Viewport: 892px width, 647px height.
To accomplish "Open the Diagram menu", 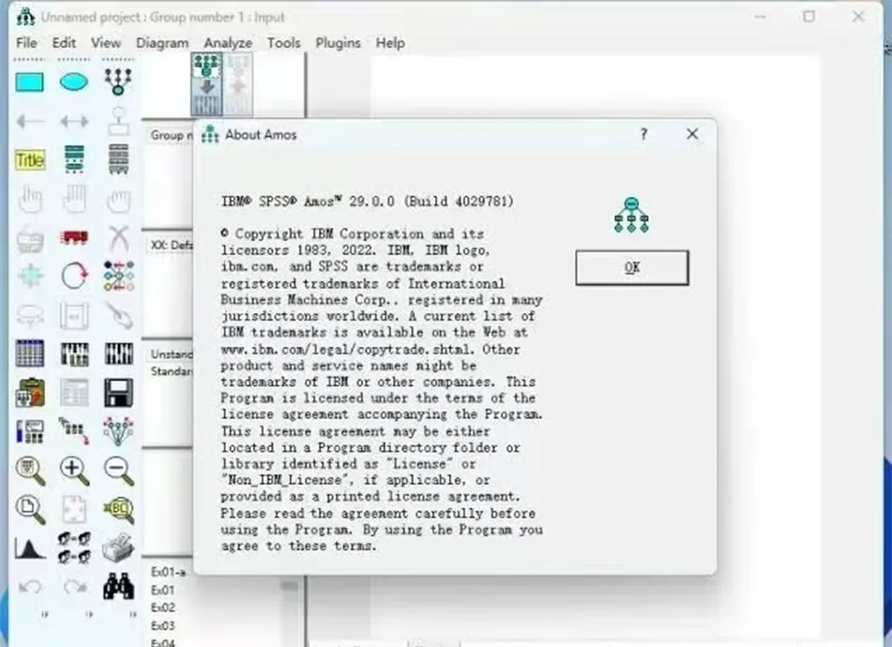I will [x=162, y=42].
